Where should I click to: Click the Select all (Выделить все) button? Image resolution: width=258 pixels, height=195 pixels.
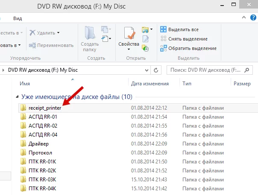point(179,29)
